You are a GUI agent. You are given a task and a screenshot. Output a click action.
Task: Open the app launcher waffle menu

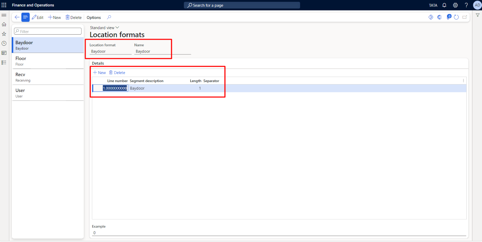4,5
